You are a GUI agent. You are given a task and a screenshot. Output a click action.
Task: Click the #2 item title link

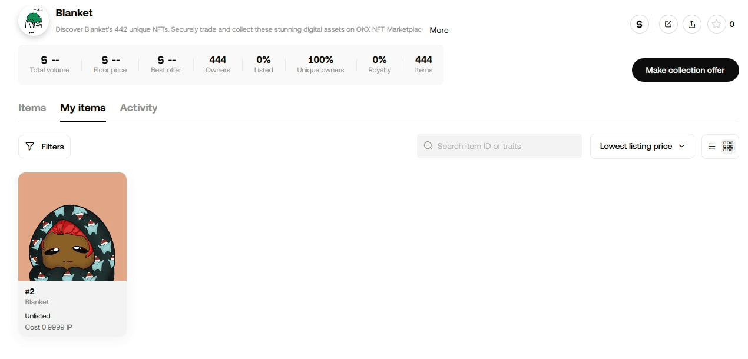point(30,291)
